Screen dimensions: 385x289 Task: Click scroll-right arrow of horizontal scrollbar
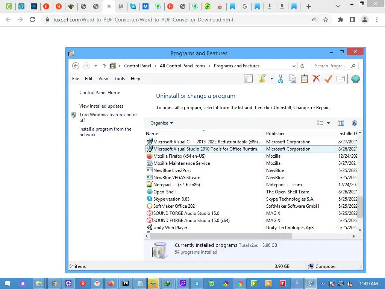353,236
